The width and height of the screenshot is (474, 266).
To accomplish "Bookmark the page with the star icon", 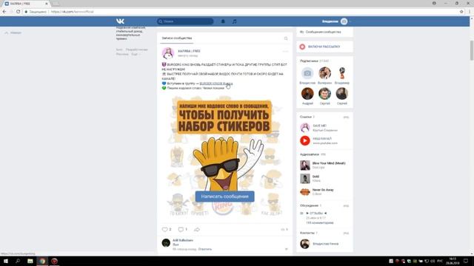I will click(461, 12).
